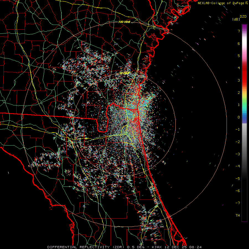Click the -3 value on the color scale

point(238,154)
